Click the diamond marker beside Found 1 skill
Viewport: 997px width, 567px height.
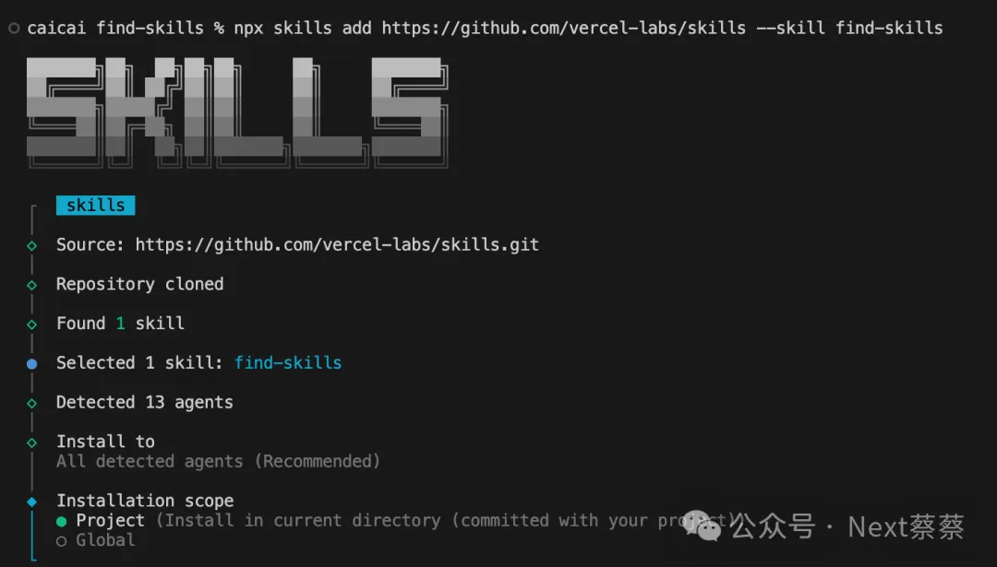pyautogui.click(x=31, y=325)
